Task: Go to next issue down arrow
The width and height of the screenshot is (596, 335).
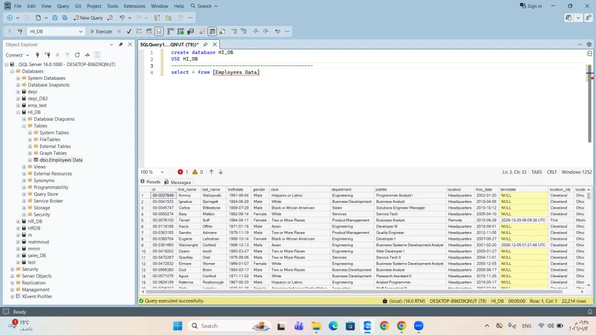Action: (x=221, y=172)
